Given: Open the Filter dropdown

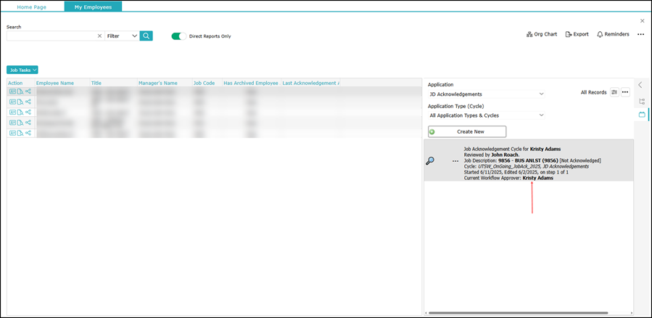Looking at the screenshot, I should (122, 36).
